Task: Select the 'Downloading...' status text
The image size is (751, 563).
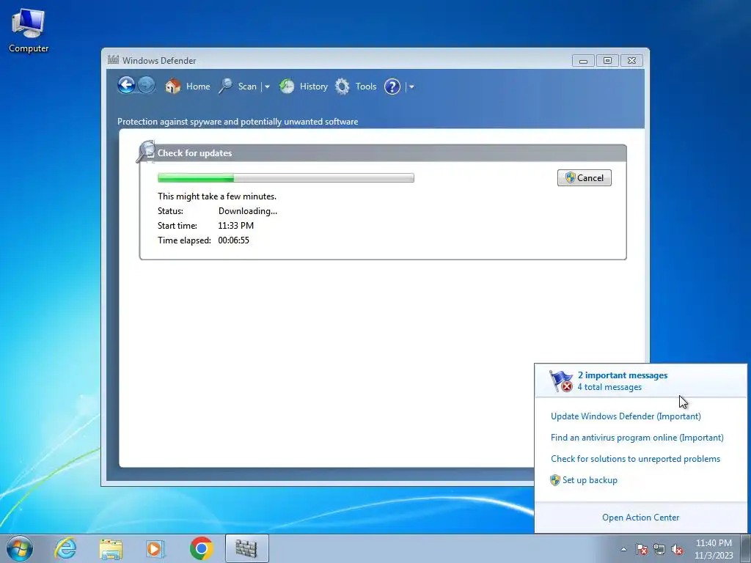Action: click(x=248, y=211)
